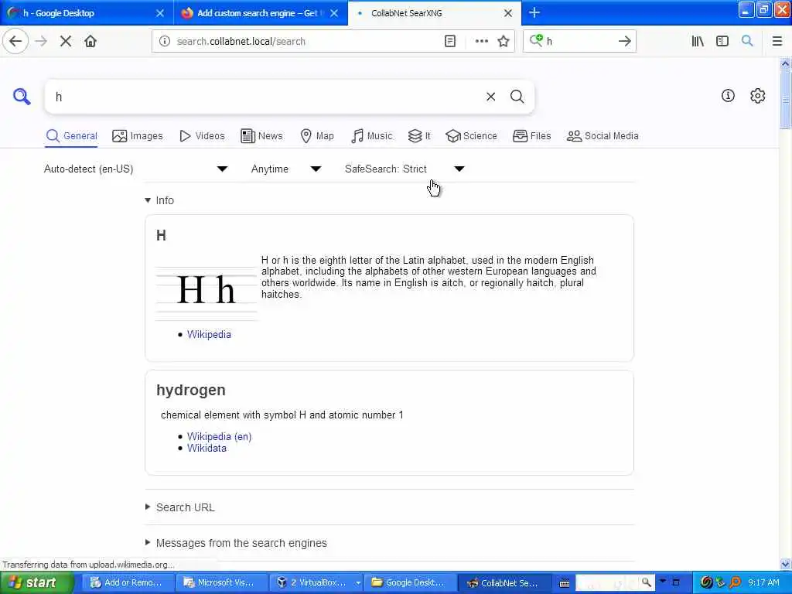The height and width of the screenshot is (594, 792).
Task: Select the General search category
Action: pyautogui.click(x=71, y=136)
